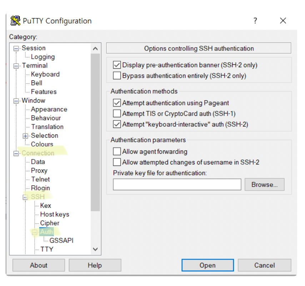Open Bell settings category
This screenshot has height=286, width=305.
[36, 83]
